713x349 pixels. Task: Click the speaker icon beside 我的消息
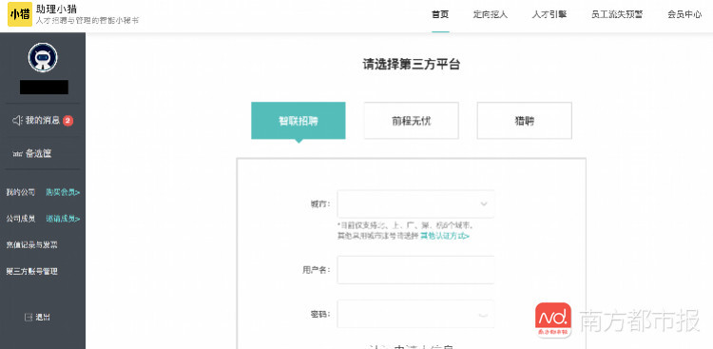[17, 121]
